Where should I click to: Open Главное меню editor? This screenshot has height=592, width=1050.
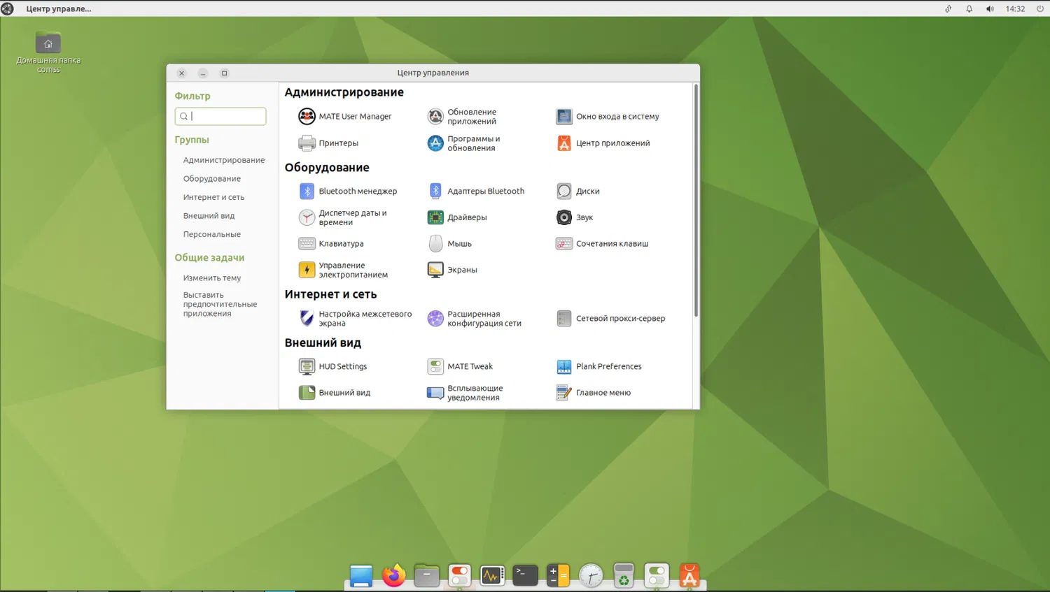594,393
